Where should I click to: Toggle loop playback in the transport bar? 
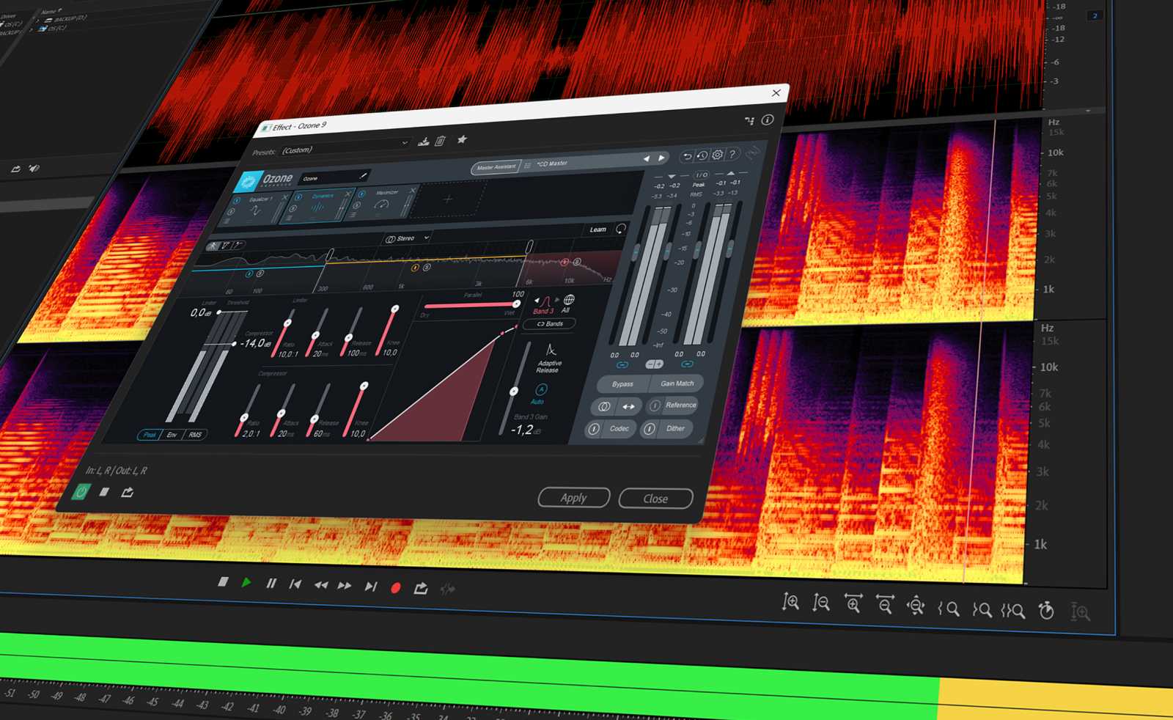point(421,588)
